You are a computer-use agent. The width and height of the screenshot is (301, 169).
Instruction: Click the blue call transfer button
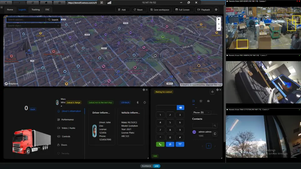170,144
